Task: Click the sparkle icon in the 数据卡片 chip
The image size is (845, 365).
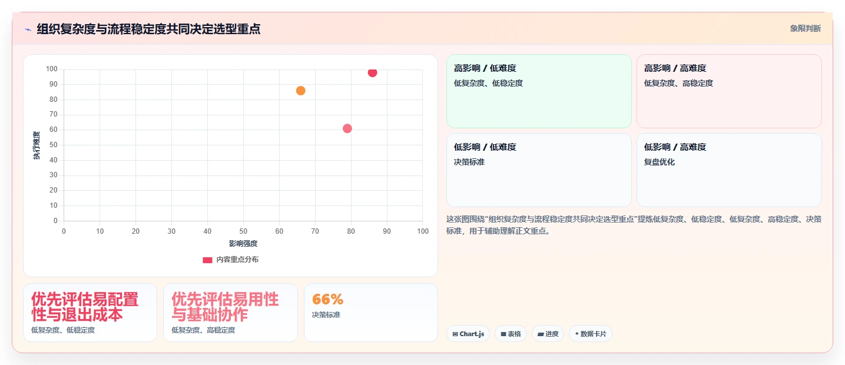Action: click(x=577, y=334)
